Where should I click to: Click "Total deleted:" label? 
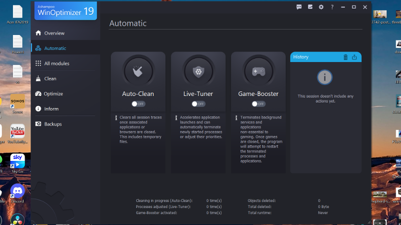click(260, 206)
